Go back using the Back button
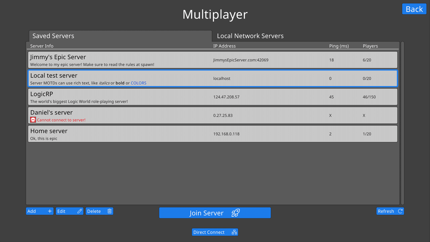Image resolution: width=430 pixels, height=242 pixels. 414,9
